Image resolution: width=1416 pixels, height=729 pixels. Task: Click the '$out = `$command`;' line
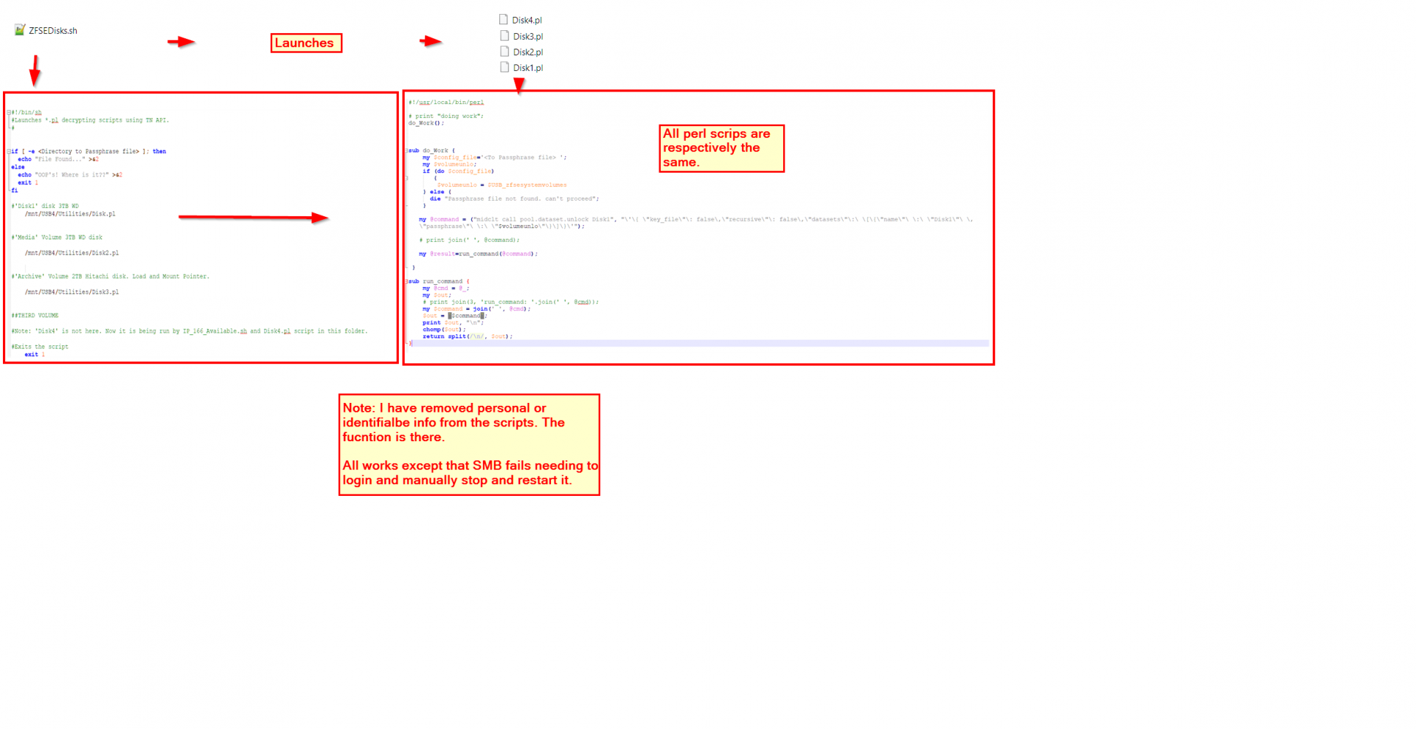(x=455, y=316)
